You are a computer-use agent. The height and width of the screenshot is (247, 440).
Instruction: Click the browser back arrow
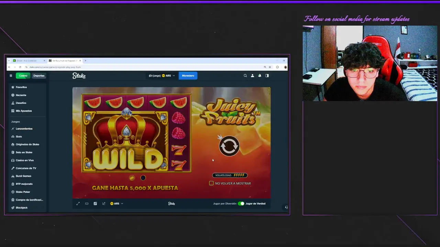point(9,67)
